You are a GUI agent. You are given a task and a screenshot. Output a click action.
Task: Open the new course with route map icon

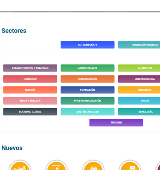20,165
